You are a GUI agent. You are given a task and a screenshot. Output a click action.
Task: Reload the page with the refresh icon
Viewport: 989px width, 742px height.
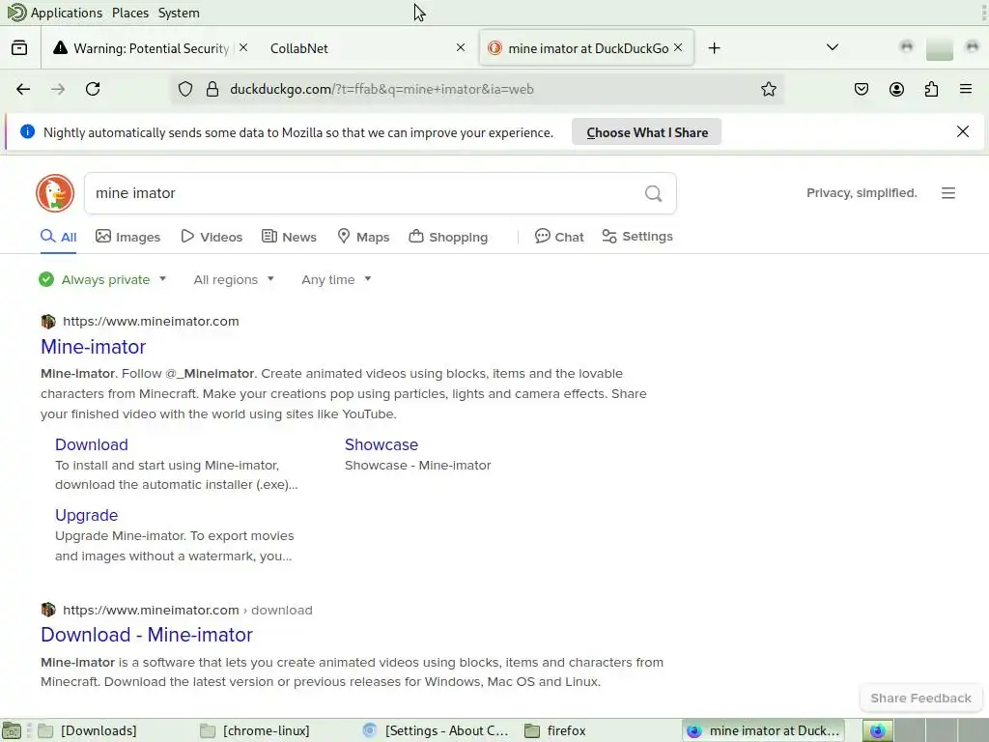(x=93, y=89)
